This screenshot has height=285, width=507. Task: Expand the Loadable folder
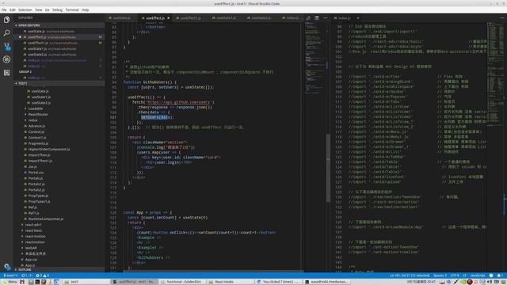(x=36, y=108)
